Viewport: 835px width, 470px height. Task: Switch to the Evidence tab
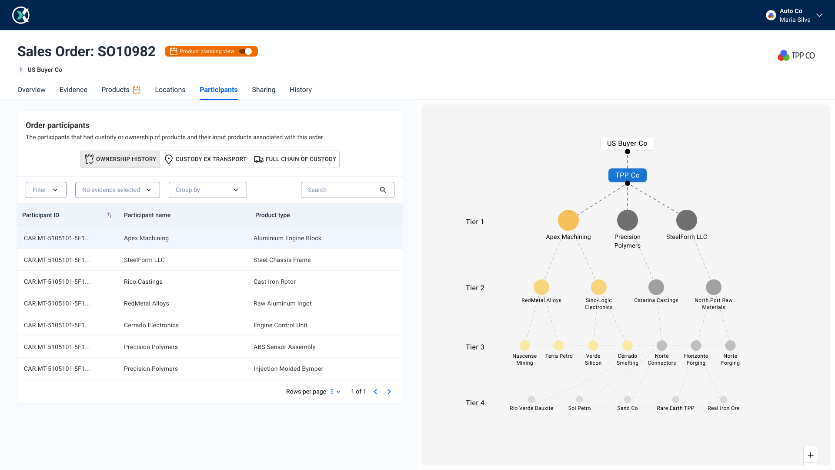(x=73, y=90)
